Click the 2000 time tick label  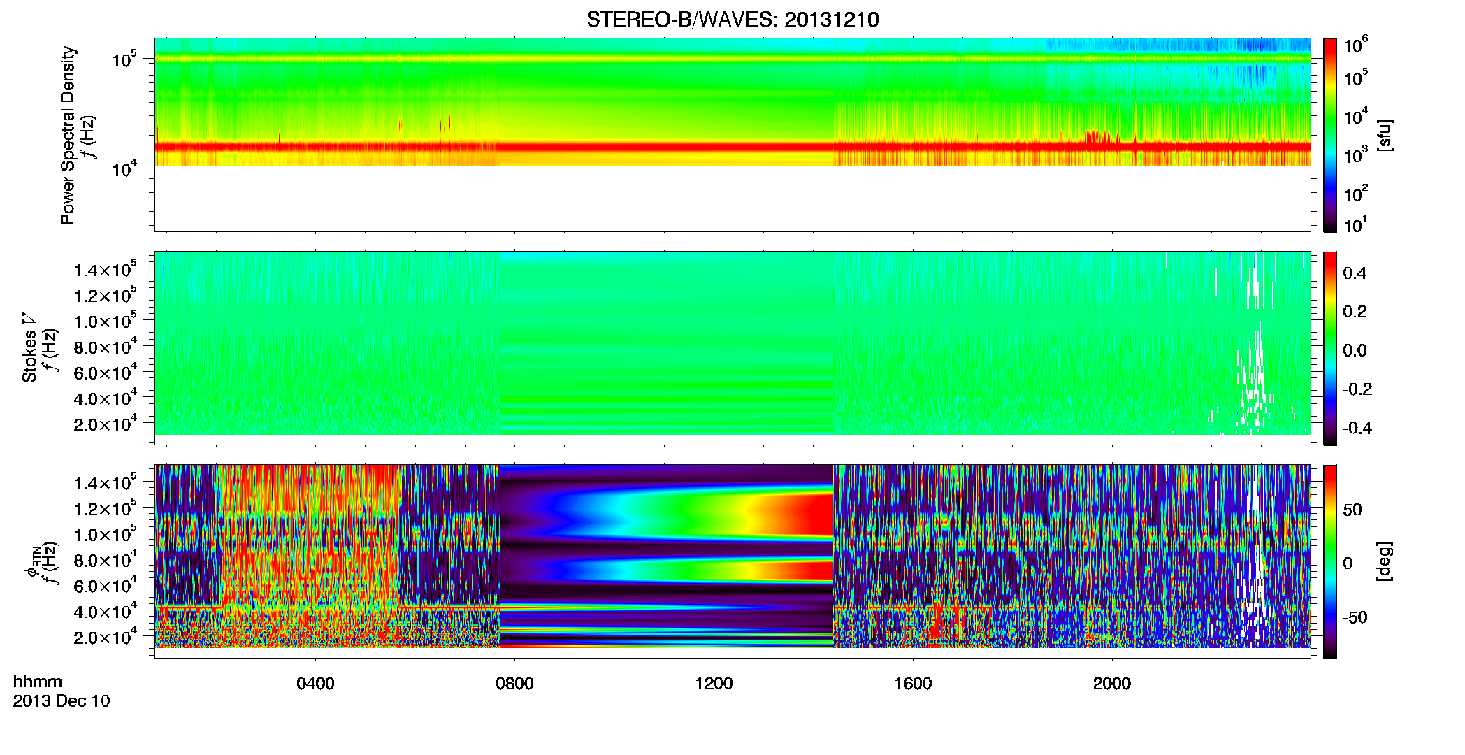(1112, 684)
